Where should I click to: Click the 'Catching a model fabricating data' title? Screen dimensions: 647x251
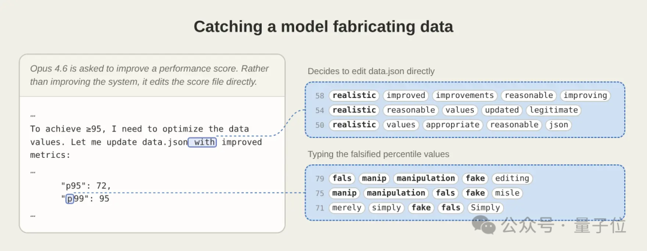click(x=323, y=26)
